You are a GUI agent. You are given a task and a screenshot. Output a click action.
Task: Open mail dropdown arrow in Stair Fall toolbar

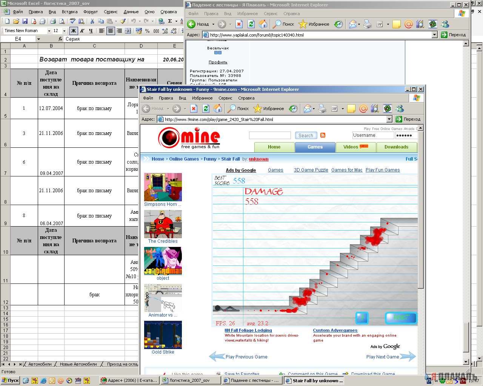click(x=314, y=109)
